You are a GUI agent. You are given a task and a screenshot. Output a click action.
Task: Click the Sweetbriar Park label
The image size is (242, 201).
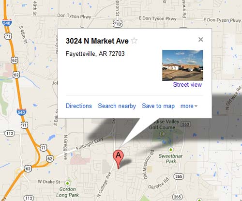tap(171, 159)
